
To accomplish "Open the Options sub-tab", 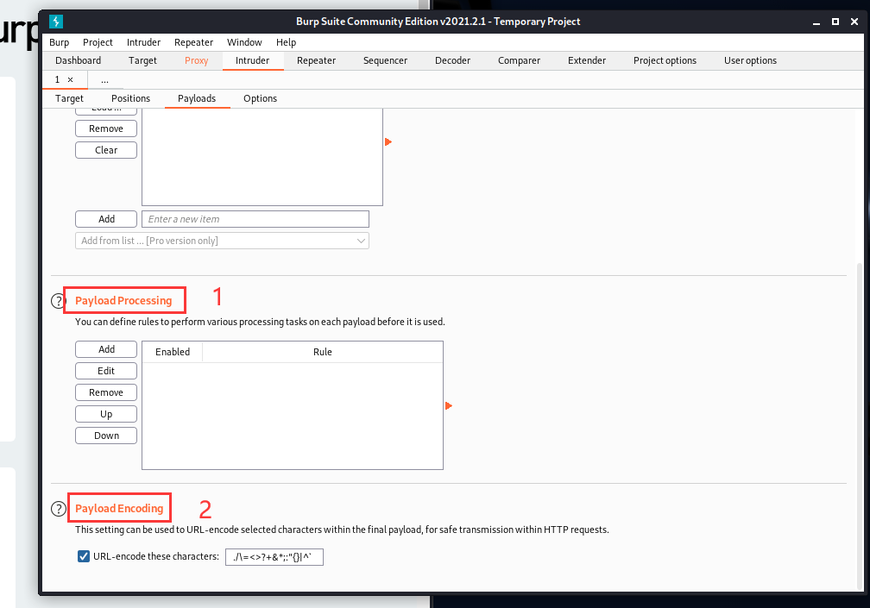I will click(261, 98).
